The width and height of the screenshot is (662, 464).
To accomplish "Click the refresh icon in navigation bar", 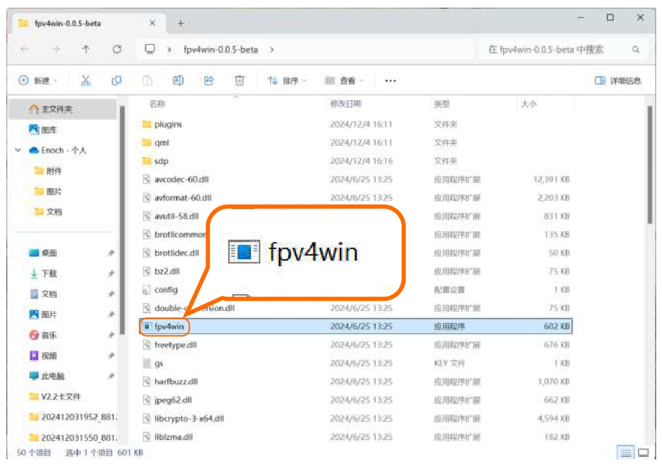I will pyautogui.click(x=117, y=49).
